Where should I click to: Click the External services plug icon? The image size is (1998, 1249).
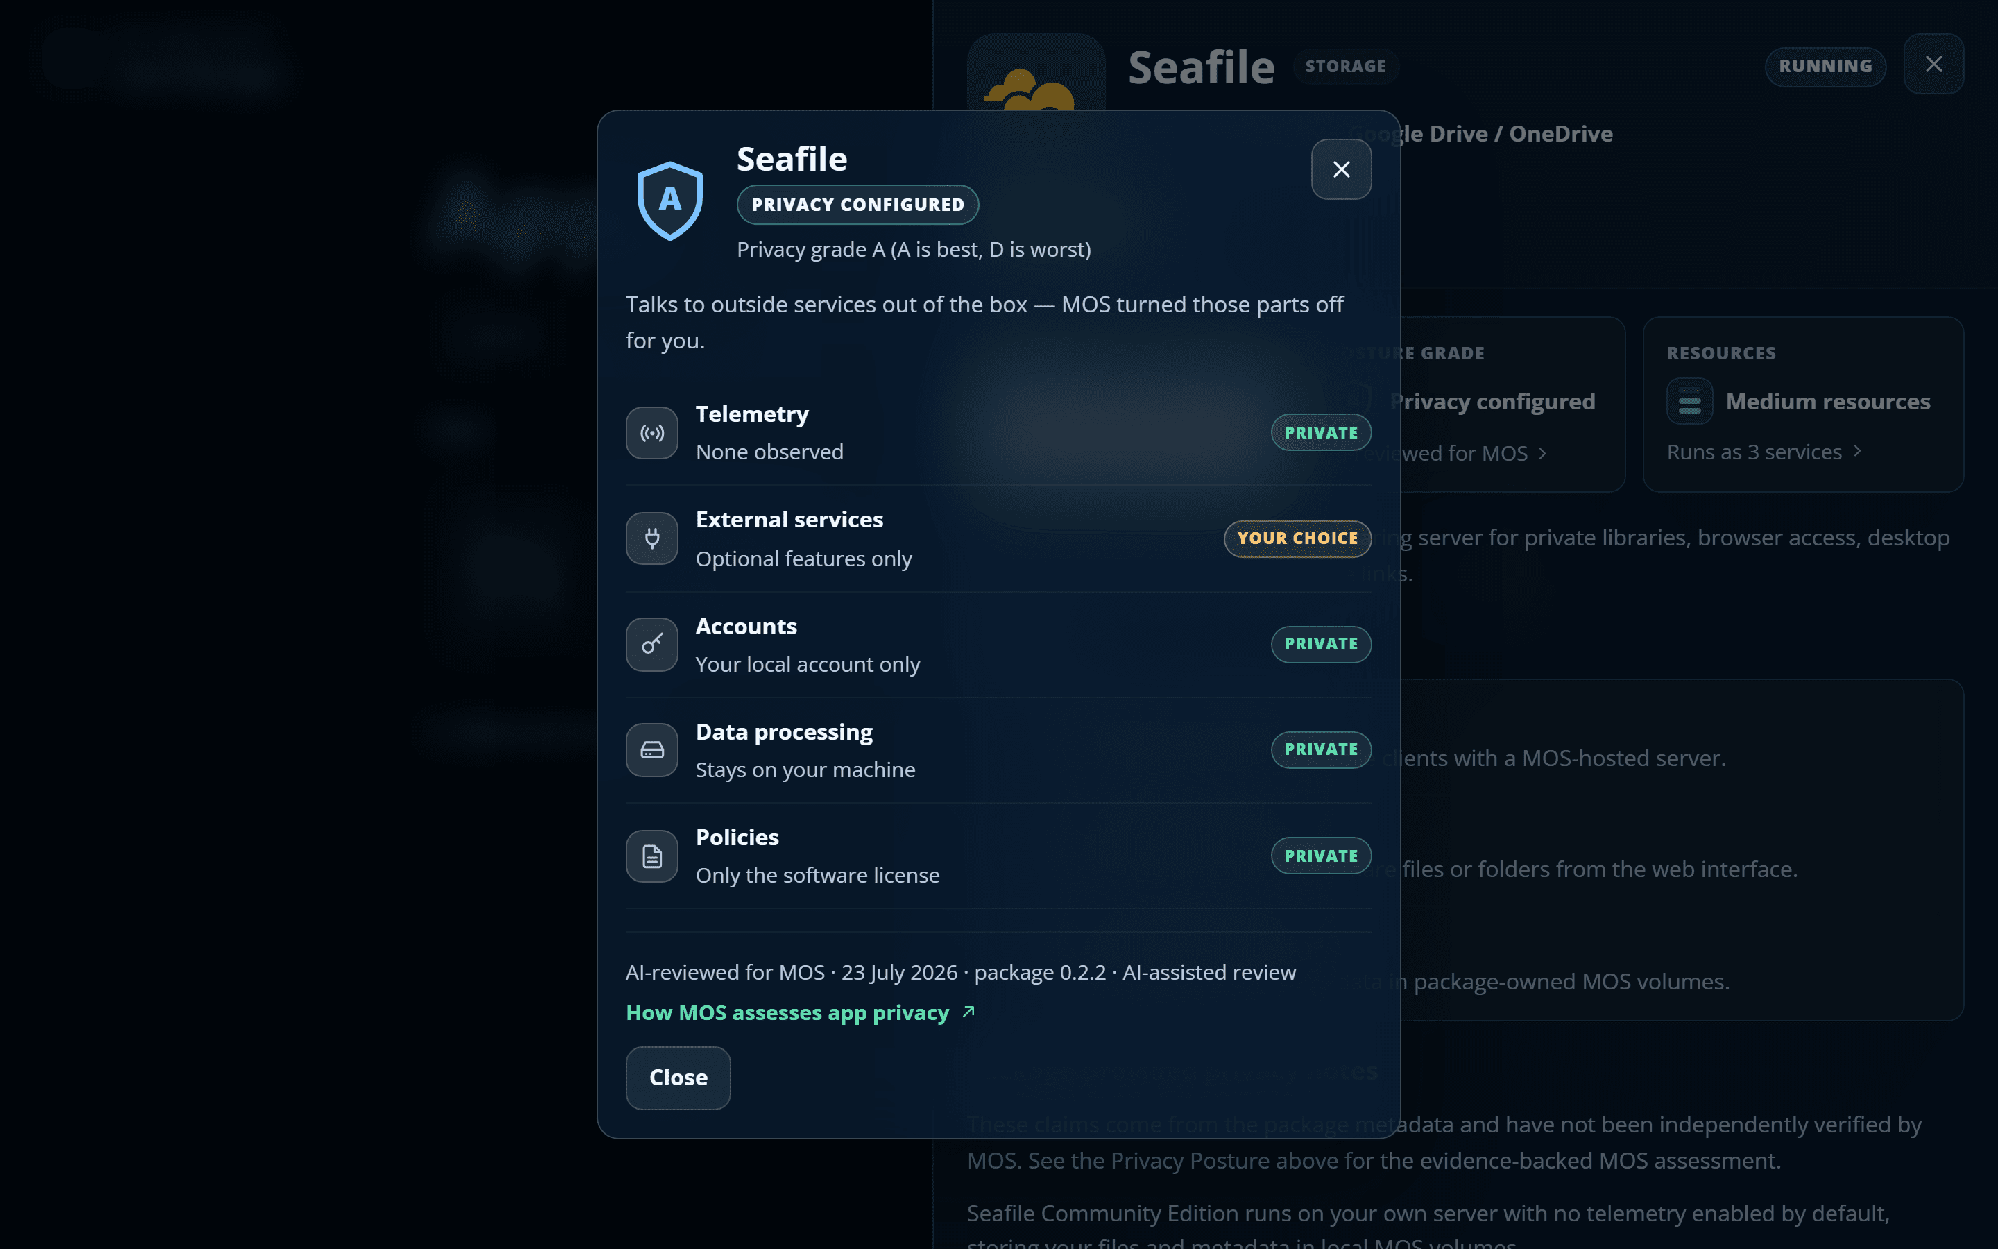pos(652,538)
